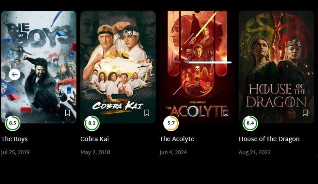Image resolution: width=318 pixels, height=184 pixels.
Task: Click the Cobra Kai 8.2 score badge
Action: [x=92, y=123]
